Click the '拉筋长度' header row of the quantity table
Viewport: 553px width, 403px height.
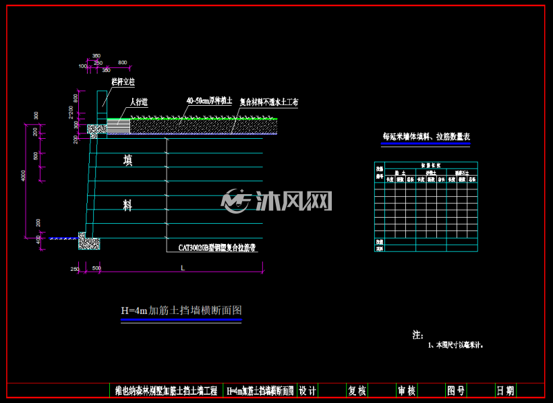(x=431, y=165)
